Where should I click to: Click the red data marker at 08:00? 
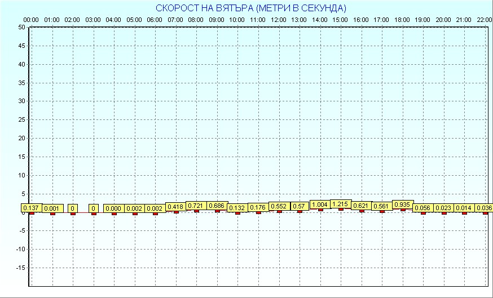(x=196, y=211)
